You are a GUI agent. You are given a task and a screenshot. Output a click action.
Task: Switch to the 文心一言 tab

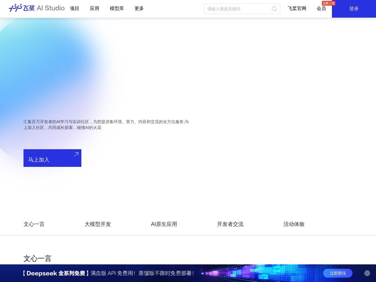(x=34, y=224)
